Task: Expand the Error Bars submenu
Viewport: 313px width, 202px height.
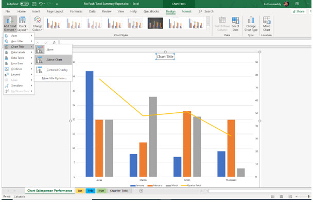Action: click(19, 63)
